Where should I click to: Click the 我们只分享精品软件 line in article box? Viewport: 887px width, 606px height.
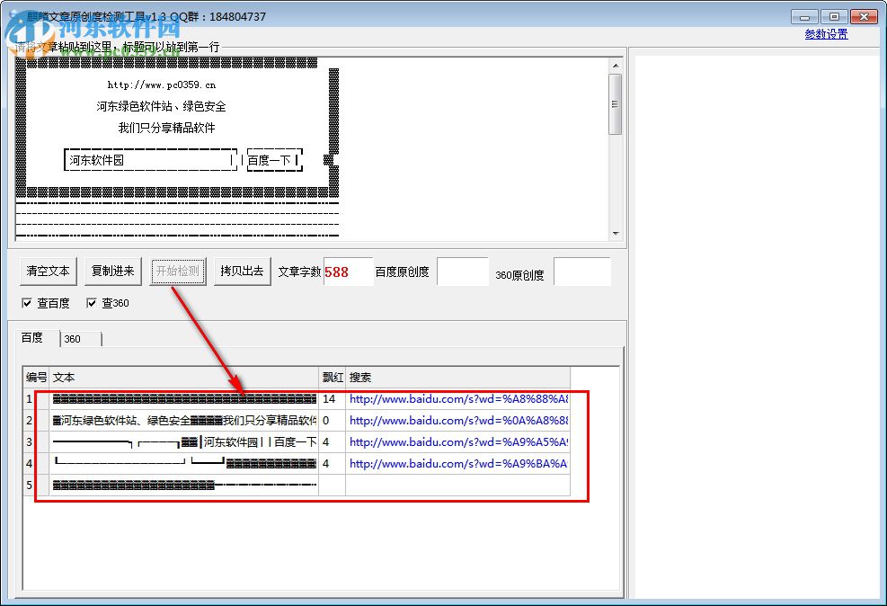(167, 128)
